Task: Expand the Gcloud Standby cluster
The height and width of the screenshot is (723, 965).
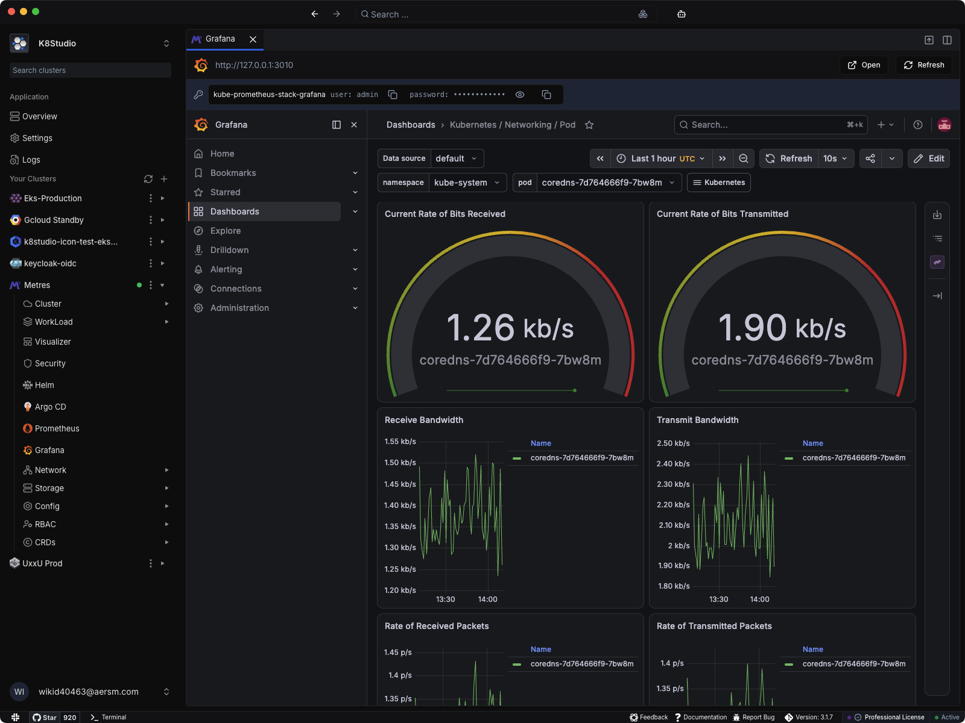Action: (162, 220)
